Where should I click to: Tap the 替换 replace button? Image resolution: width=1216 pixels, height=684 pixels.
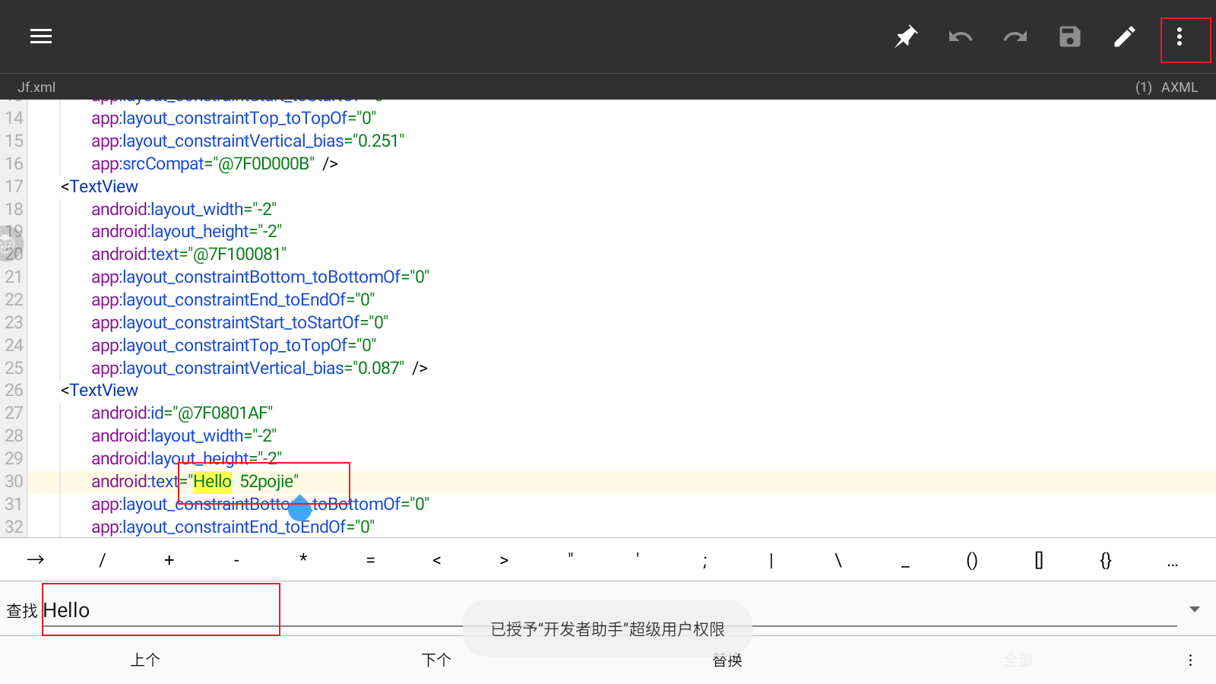(x=727, y=660)
